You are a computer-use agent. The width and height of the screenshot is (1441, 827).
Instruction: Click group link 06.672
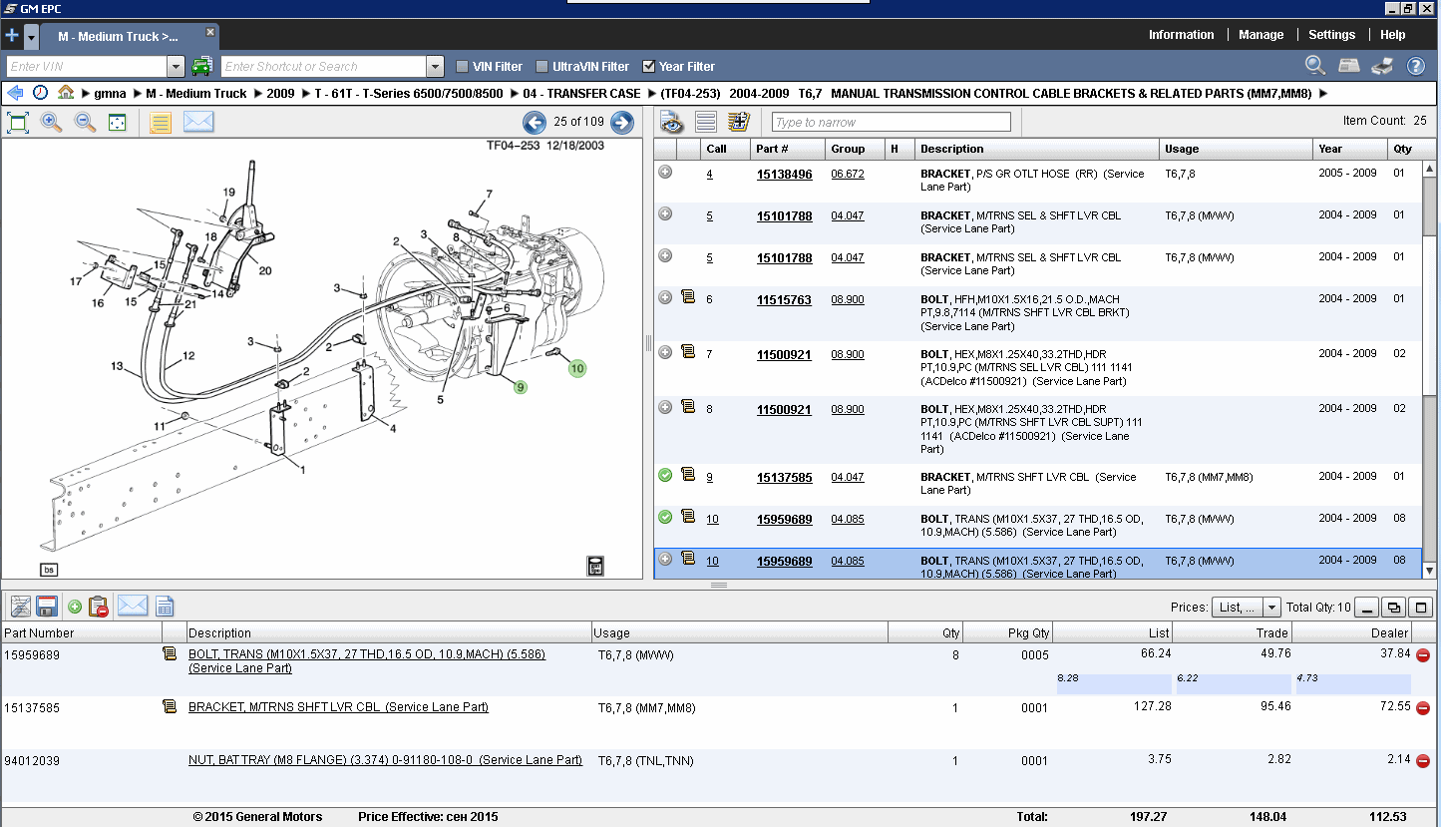(848, 174)
